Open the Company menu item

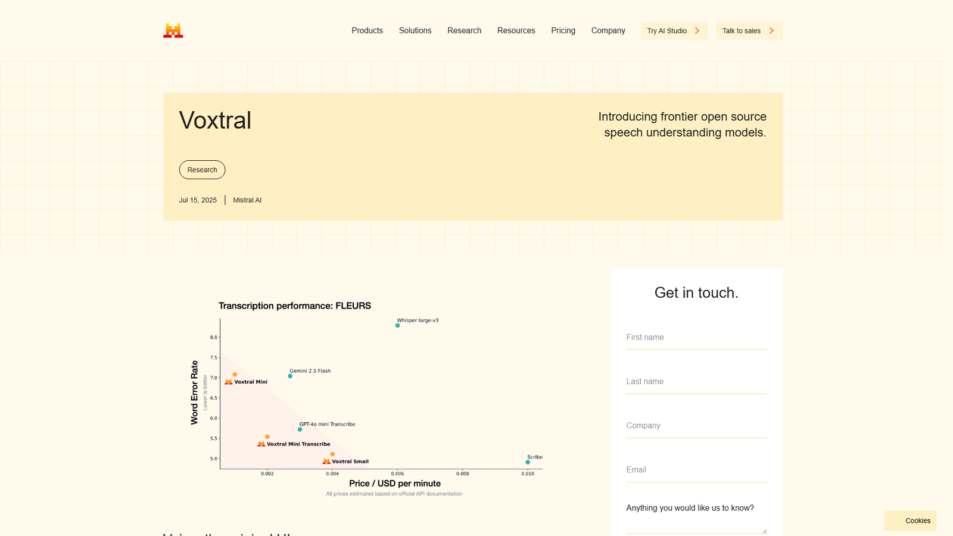[608, 30]
